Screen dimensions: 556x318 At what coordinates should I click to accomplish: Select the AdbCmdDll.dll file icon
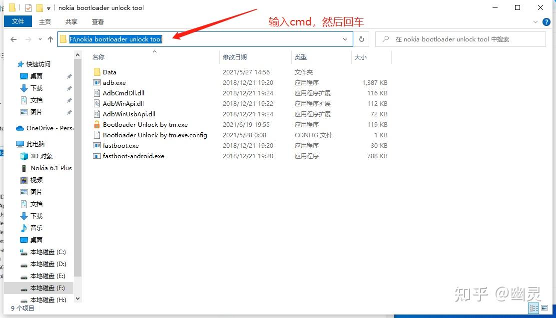click(x=97, y=93)
